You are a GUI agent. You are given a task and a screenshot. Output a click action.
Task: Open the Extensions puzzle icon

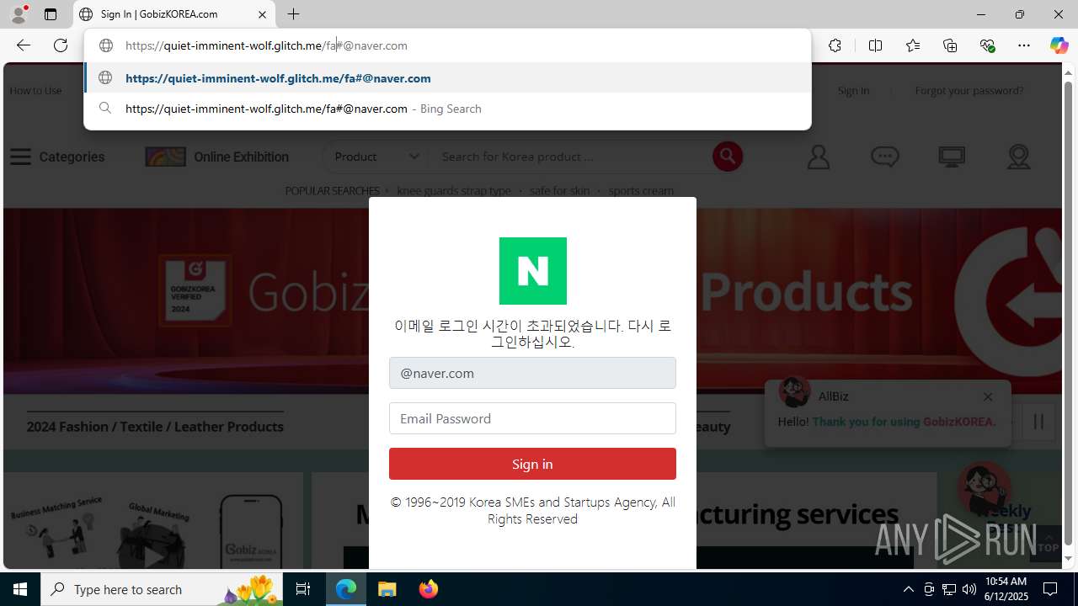pyautogui.click(x=835, y=45)
